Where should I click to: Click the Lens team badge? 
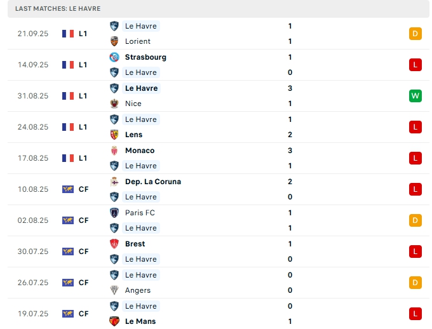click(x=114, y=135)
